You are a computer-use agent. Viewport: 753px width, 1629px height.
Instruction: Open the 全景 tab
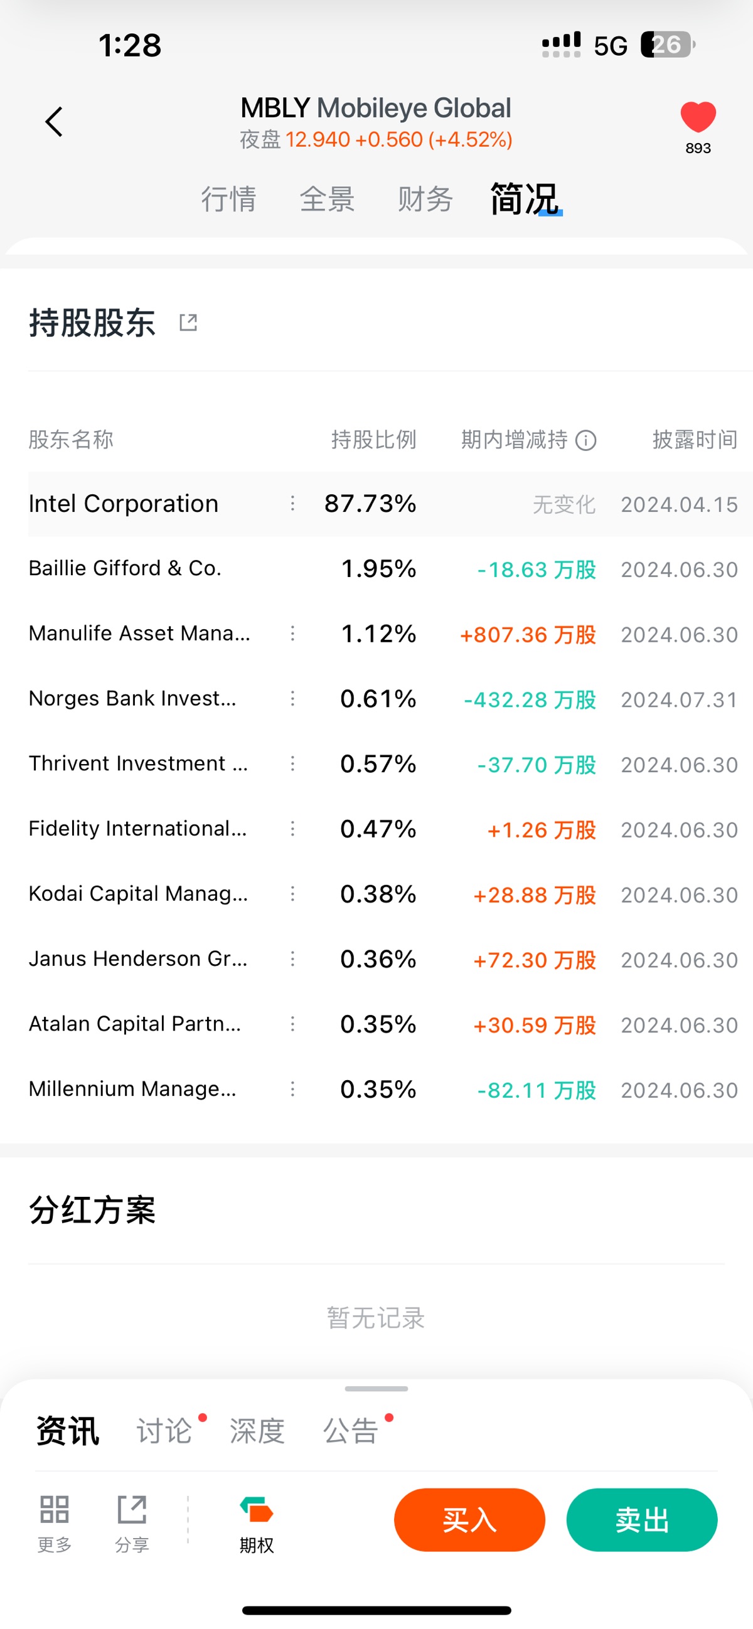[327, 199]
